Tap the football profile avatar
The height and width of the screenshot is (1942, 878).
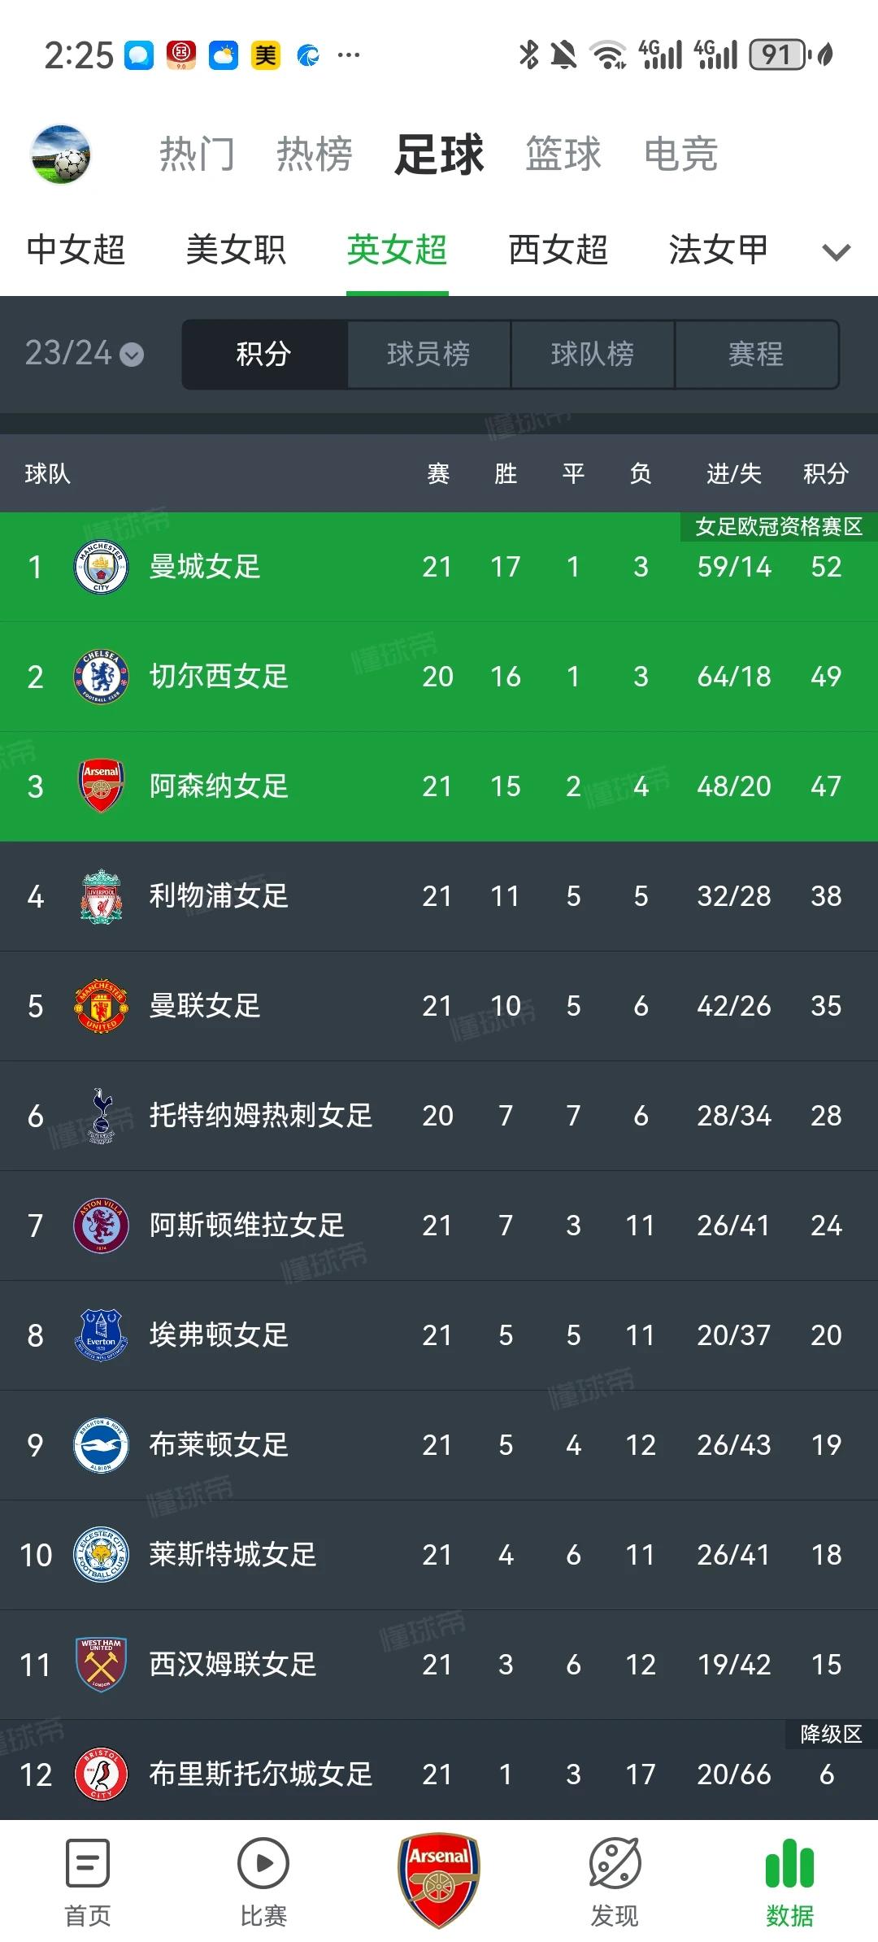tap(60, 155)
